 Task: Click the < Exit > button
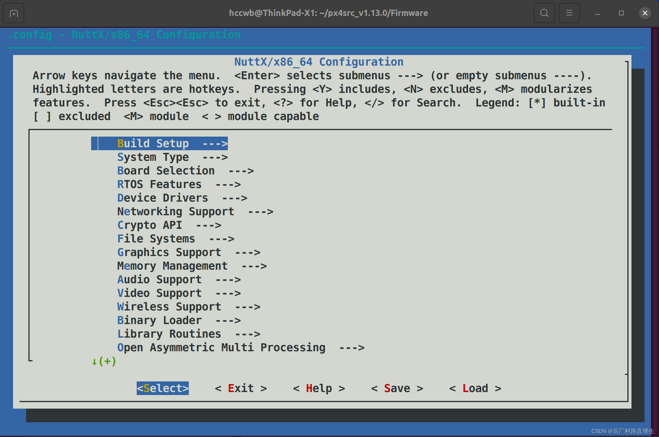point(241,388)
